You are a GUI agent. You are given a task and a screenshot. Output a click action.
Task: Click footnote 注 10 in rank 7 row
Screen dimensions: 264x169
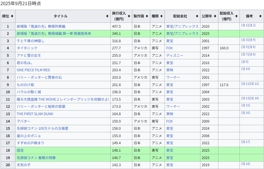[x=245, y=69]
